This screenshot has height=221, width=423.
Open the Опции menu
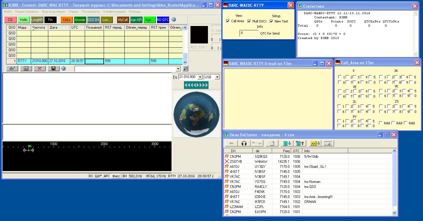coord(73,12)
